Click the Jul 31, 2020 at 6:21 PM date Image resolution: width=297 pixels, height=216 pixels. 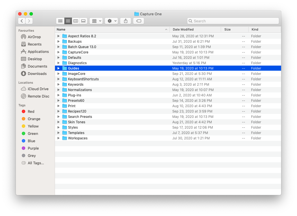(191, 41)
